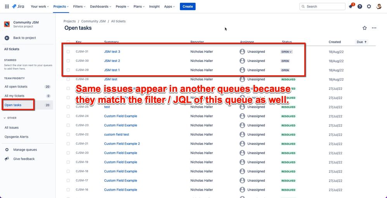Screen dimensions: 387x198
Task: Open the help question mark icon
Action: [x=360, y=7]
